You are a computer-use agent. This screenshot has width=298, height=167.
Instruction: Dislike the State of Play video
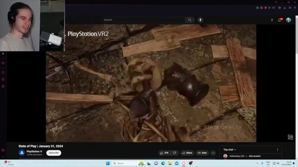pyautogui.click(x=175, y=153)
